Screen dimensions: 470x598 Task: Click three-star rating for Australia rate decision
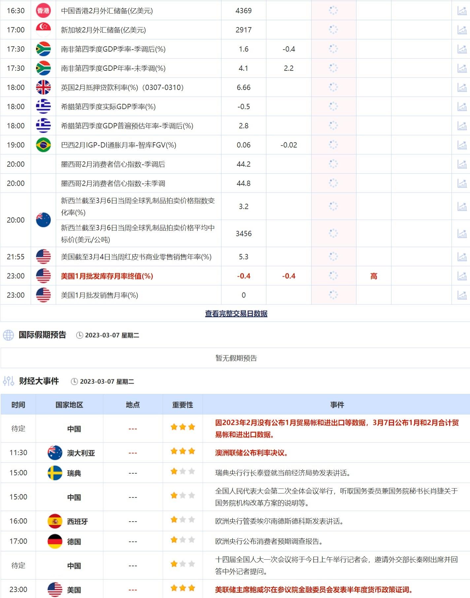coord(183,452)
